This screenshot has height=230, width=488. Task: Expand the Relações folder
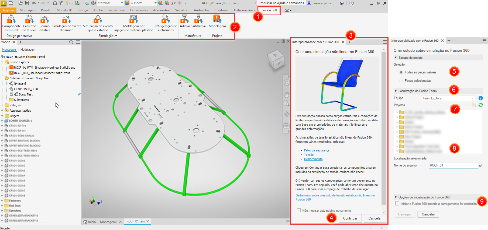pyautogui.click(x=2, y=105)
